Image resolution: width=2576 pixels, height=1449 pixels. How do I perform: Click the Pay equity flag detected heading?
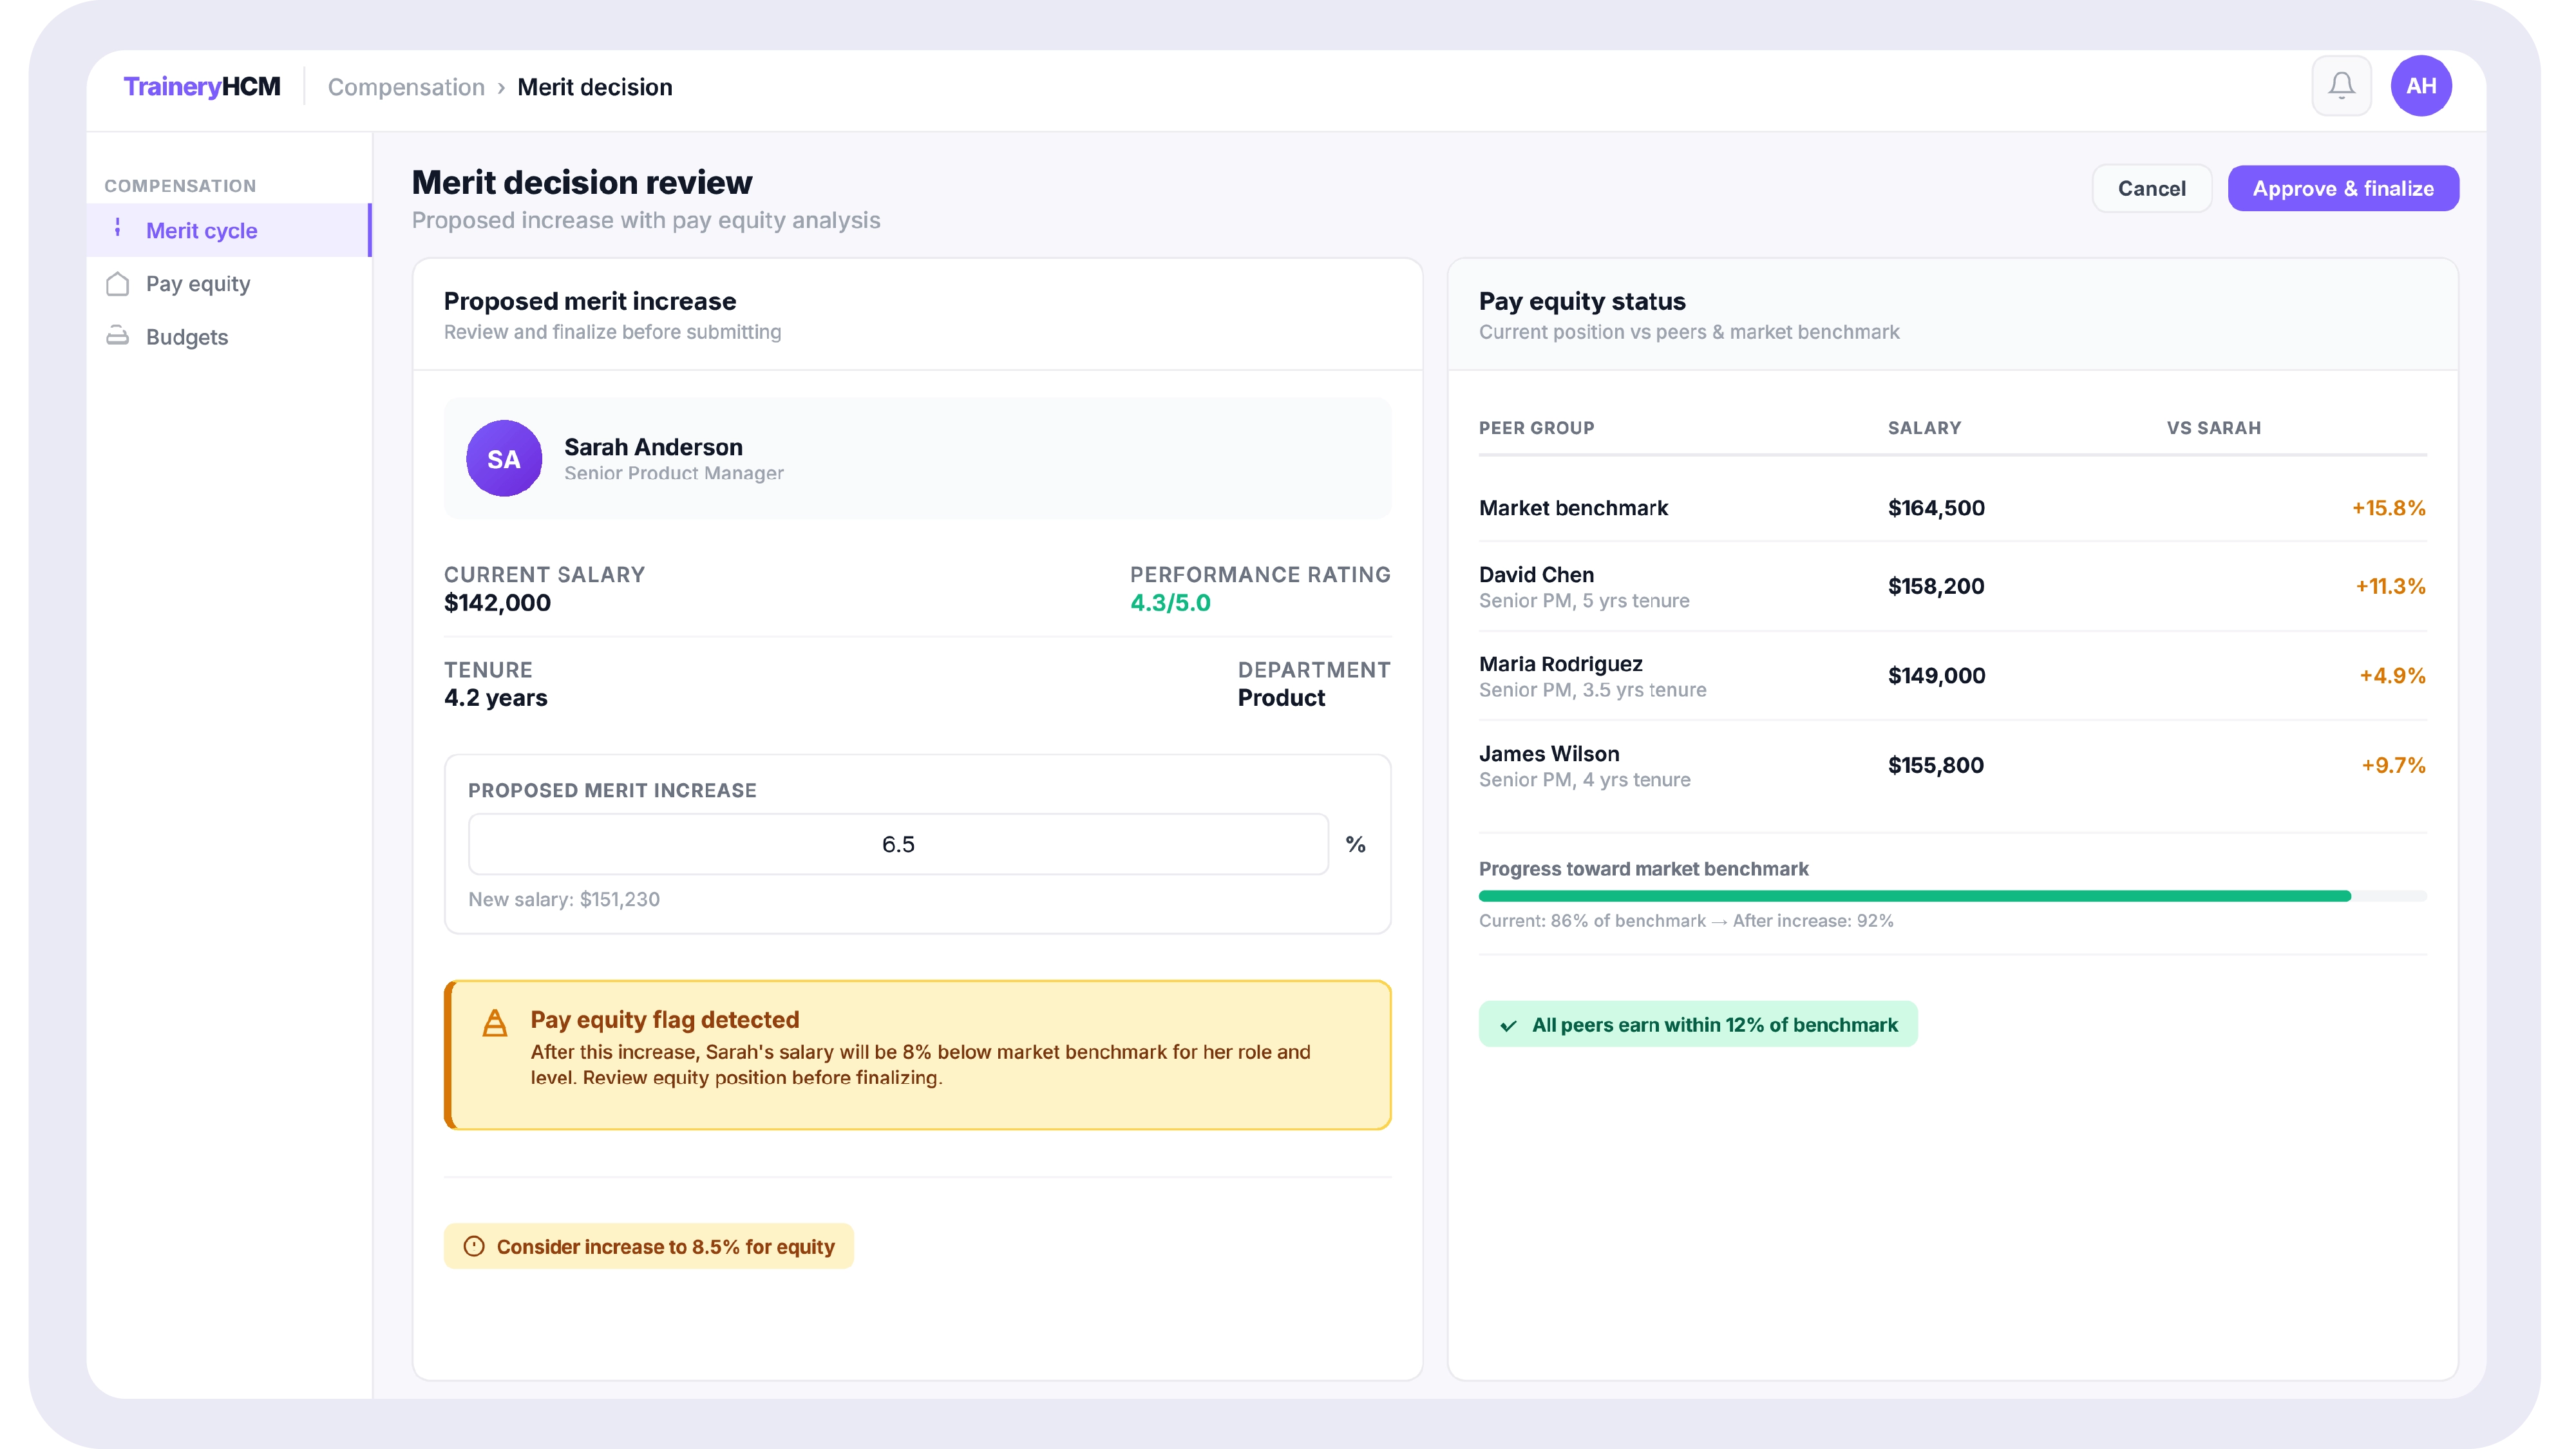click(664, 1019)
